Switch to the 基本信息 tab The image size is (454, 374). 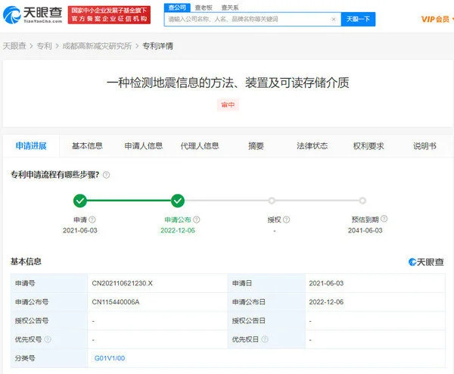point(87,146)
